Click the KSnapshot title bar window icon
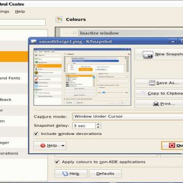Viewport: 183px width, 183px height. 33,41
